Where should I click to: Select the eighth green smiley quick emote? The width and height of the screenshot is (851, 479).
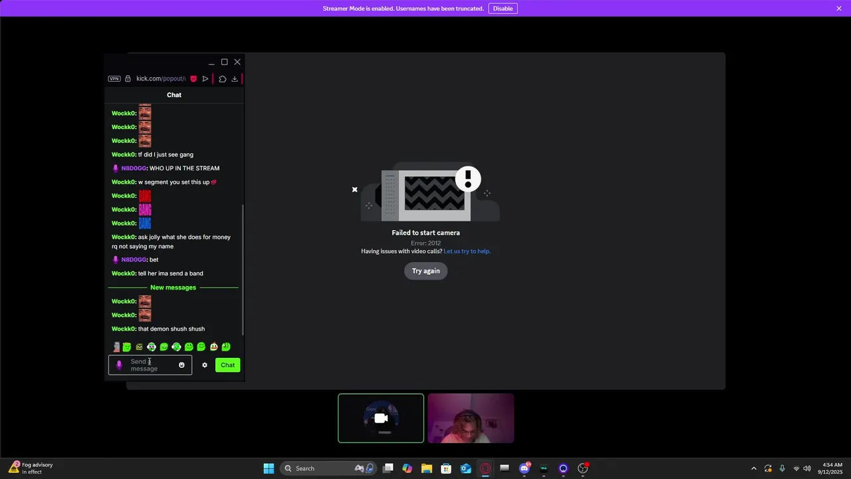201,347
